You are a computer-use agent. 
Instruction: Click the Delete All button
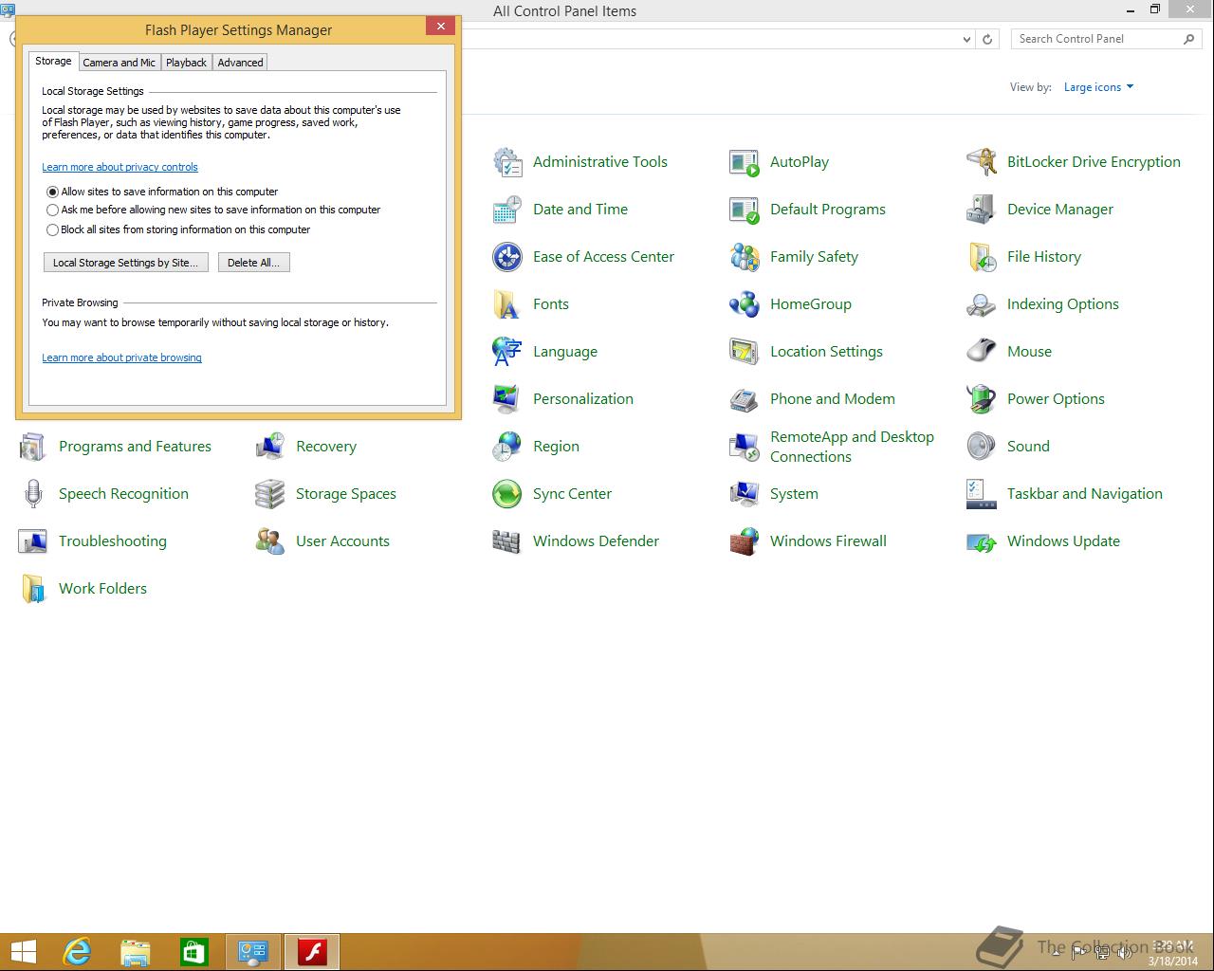coord(253,263)
